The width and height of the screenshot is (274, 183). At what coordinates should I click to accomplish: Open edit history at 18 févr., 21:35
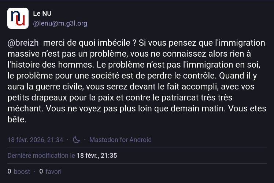(x=97, y=156)
